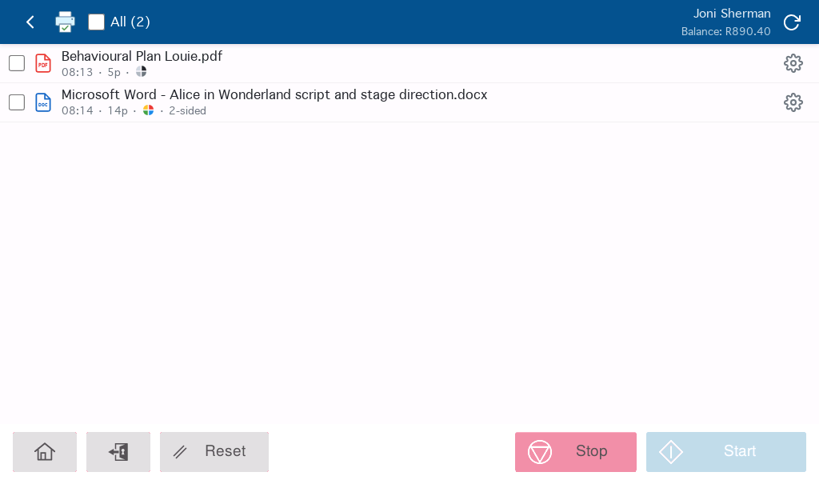The image size is (819, 480).
Task: Tap the Start button
Action: pos(726,452)
